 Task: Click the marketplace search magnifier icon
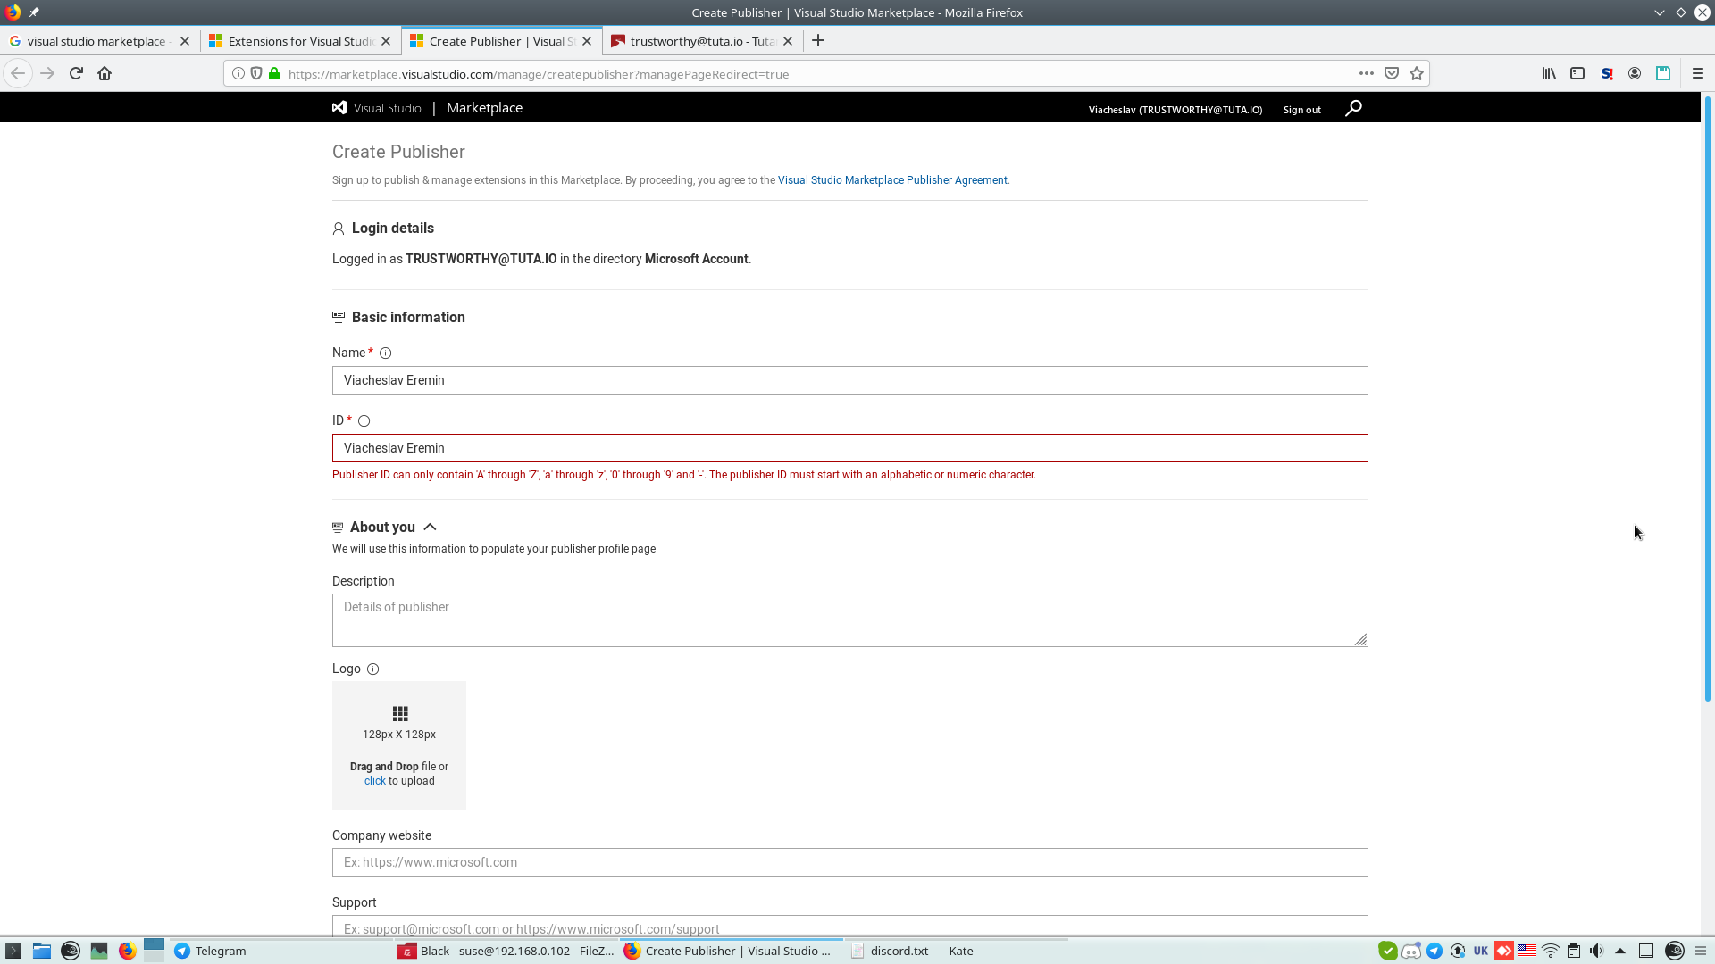tap(1353, 108)
